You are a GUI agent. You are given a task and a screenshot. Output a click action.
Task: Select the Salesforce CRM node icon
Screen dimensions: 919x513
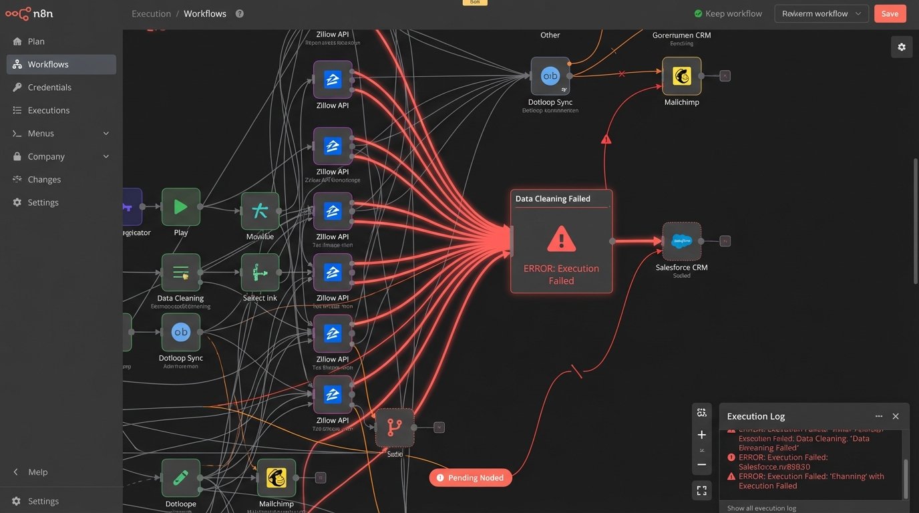point(681,241)
